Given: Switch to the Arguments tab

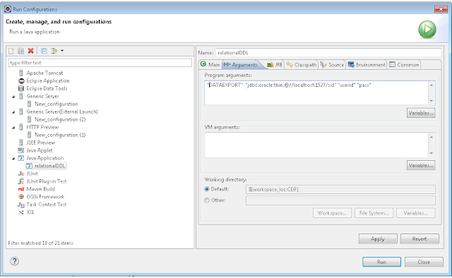Looking at the screenshot, I should click(x=242, y=64).
